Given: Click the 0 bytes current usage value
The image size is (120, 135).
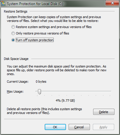Looking at the screenshot, I should [41, 82].
